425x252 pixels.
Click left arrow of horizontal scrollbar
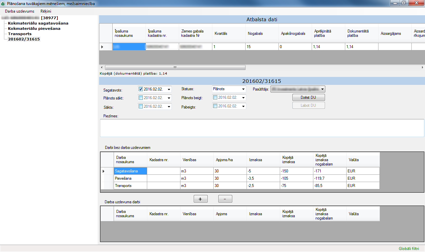(x=102, y=67)
